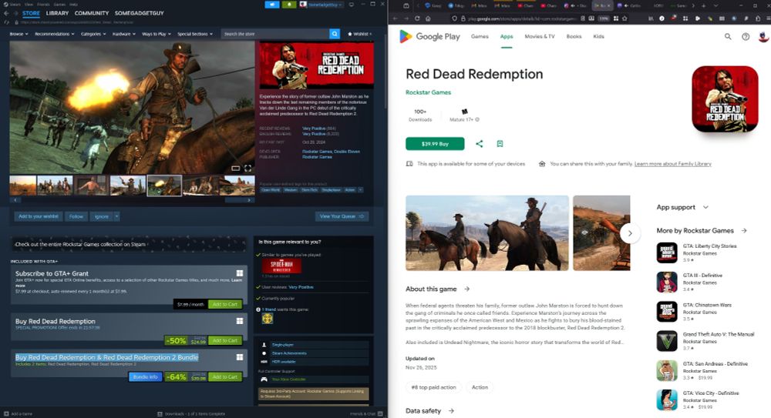Click the Google Play logo
The image size is (771, 418).
pos(429,36)
